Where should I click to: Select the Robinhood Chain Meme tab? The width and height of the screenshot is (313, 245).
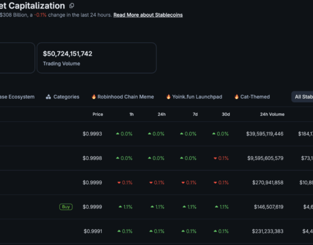123,97
